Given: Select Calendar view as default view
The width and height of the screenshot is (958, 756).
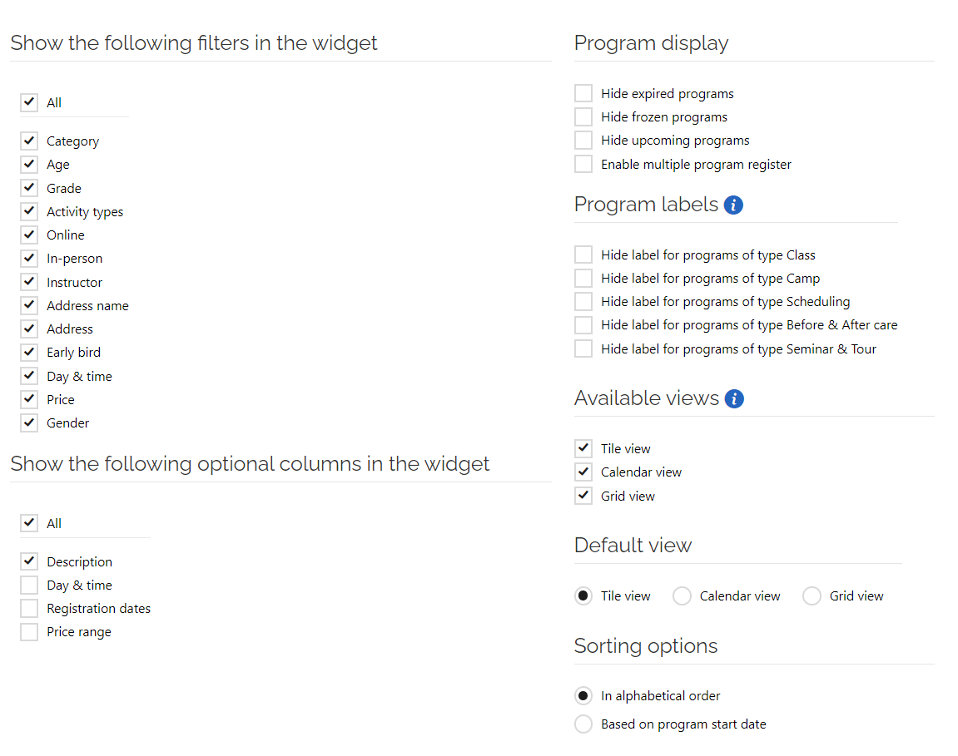Looking at the screenshot, I should (x=682, y=596).
